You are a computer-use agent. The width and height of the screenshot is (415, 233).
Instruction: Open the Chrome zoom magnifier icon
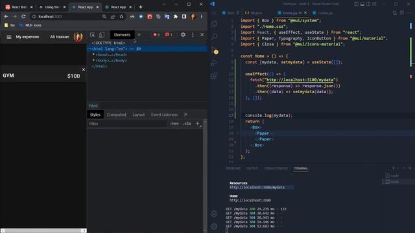pyautogui.click(x=104, y=16)
